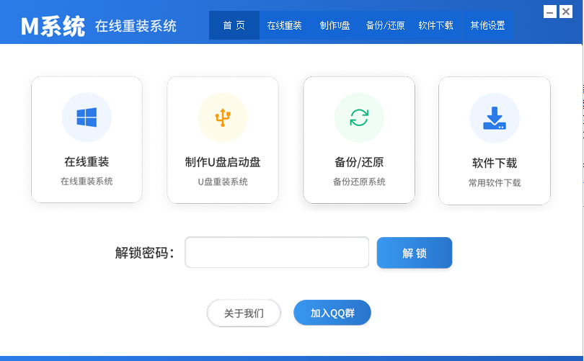This screenshot has height=361, width=584.
Task: Open the 其他设置 tab
Action: click(x=487, y=25)
